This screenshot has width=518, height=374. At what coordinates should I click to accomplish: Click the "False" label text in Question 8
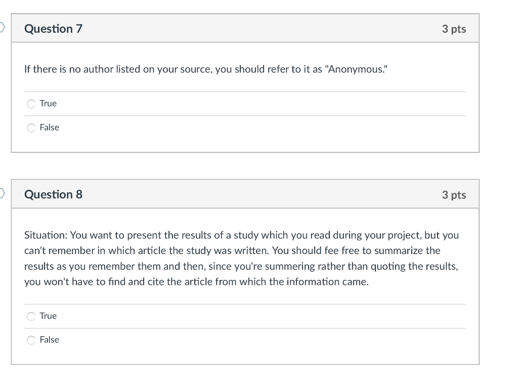[51, 340]
